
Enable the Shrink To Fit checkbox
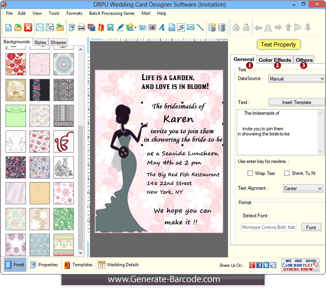[x=287, y=173]
